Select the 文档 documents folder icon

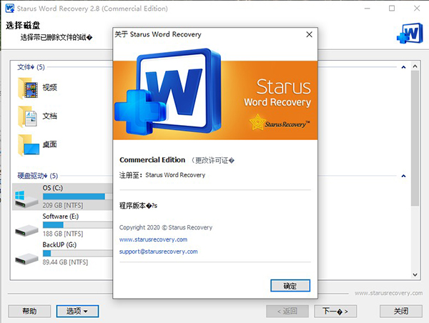[29, 116]
